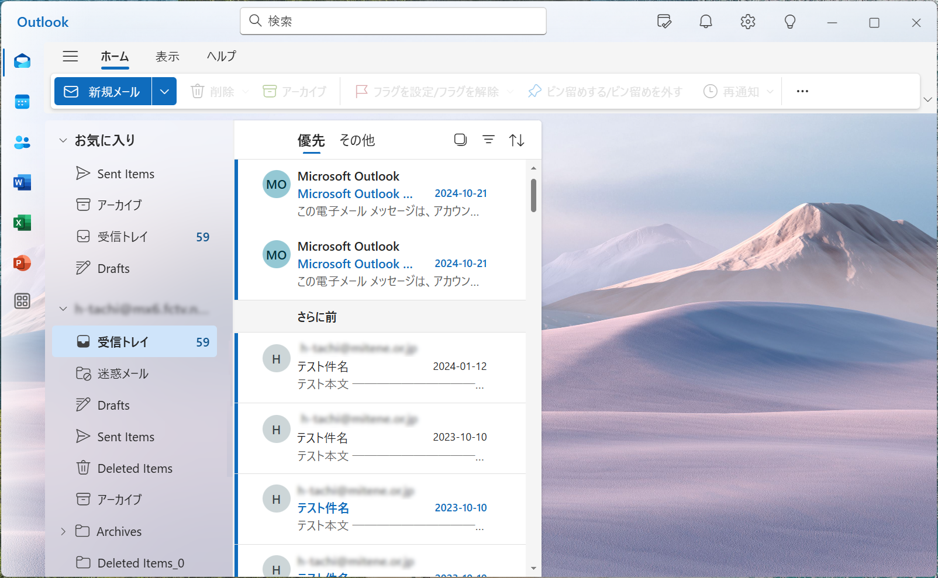Image resolution: width=938 pixels, height=578 pixels.
Task: Click the search box
Action: pyautogui.click(x=393, y=21)
